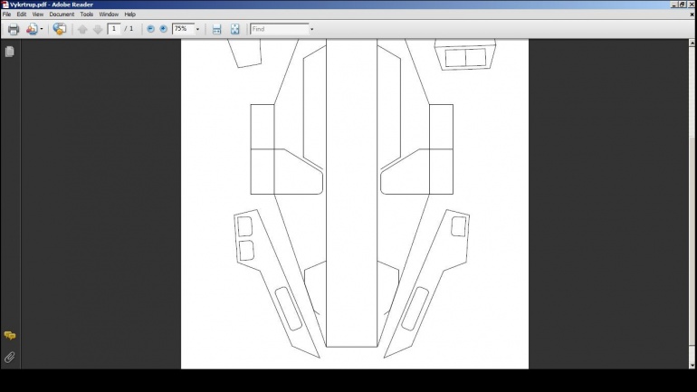The image size is (697, 392).
Task: Click the Create PDF icon
Action: click(32, 29)
